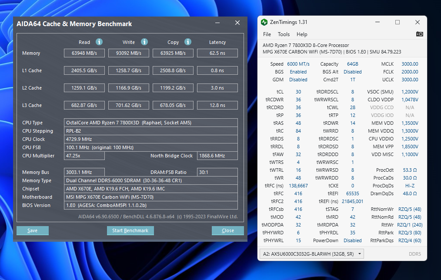This screenshot has width=441, height=280.
Task: Click the GDM Disabled value
Action: (298, 80)
